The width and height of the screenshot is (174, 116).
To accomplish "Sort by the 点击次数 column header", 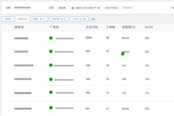I will pos(92,27).
